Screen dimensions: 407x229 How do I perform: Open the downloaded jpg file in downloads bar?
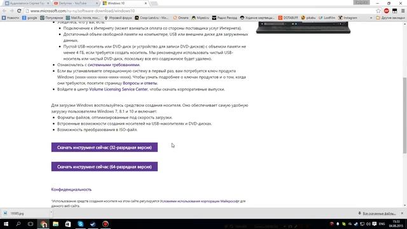coord(25,214)
